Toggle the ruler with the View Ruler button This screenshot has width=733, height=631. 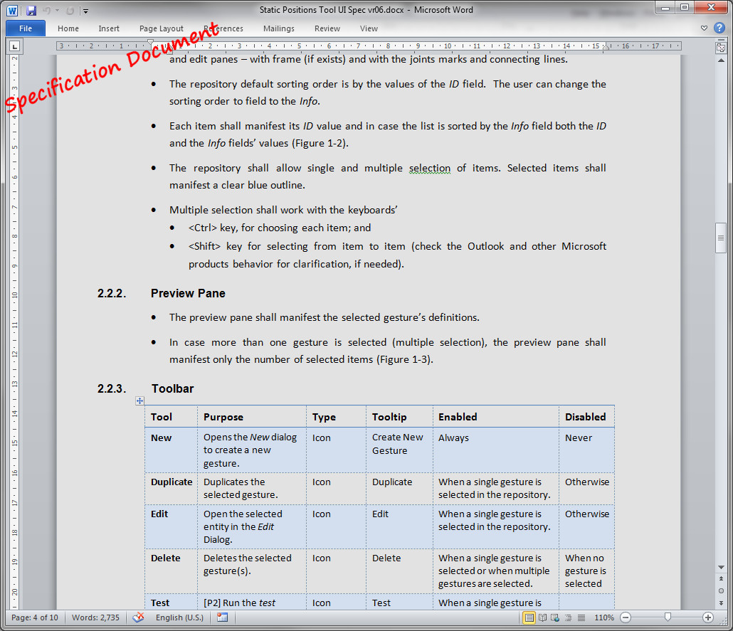click(721, 47)
